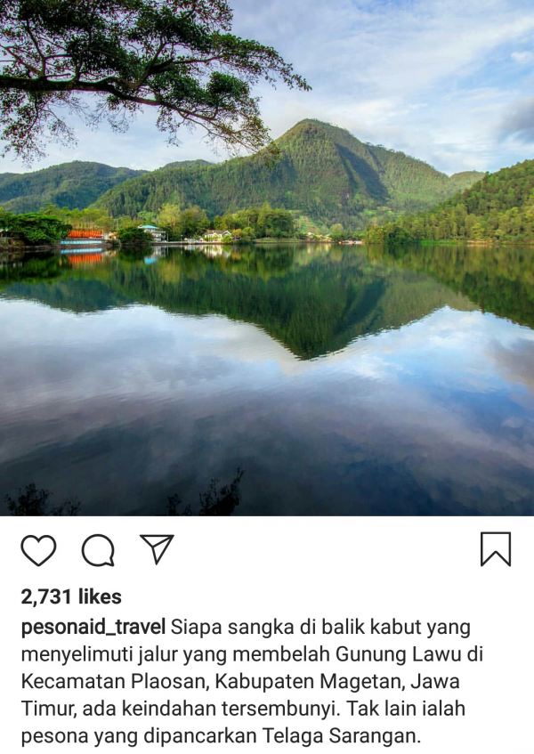View the 2,731 likes list

[71, 596]
